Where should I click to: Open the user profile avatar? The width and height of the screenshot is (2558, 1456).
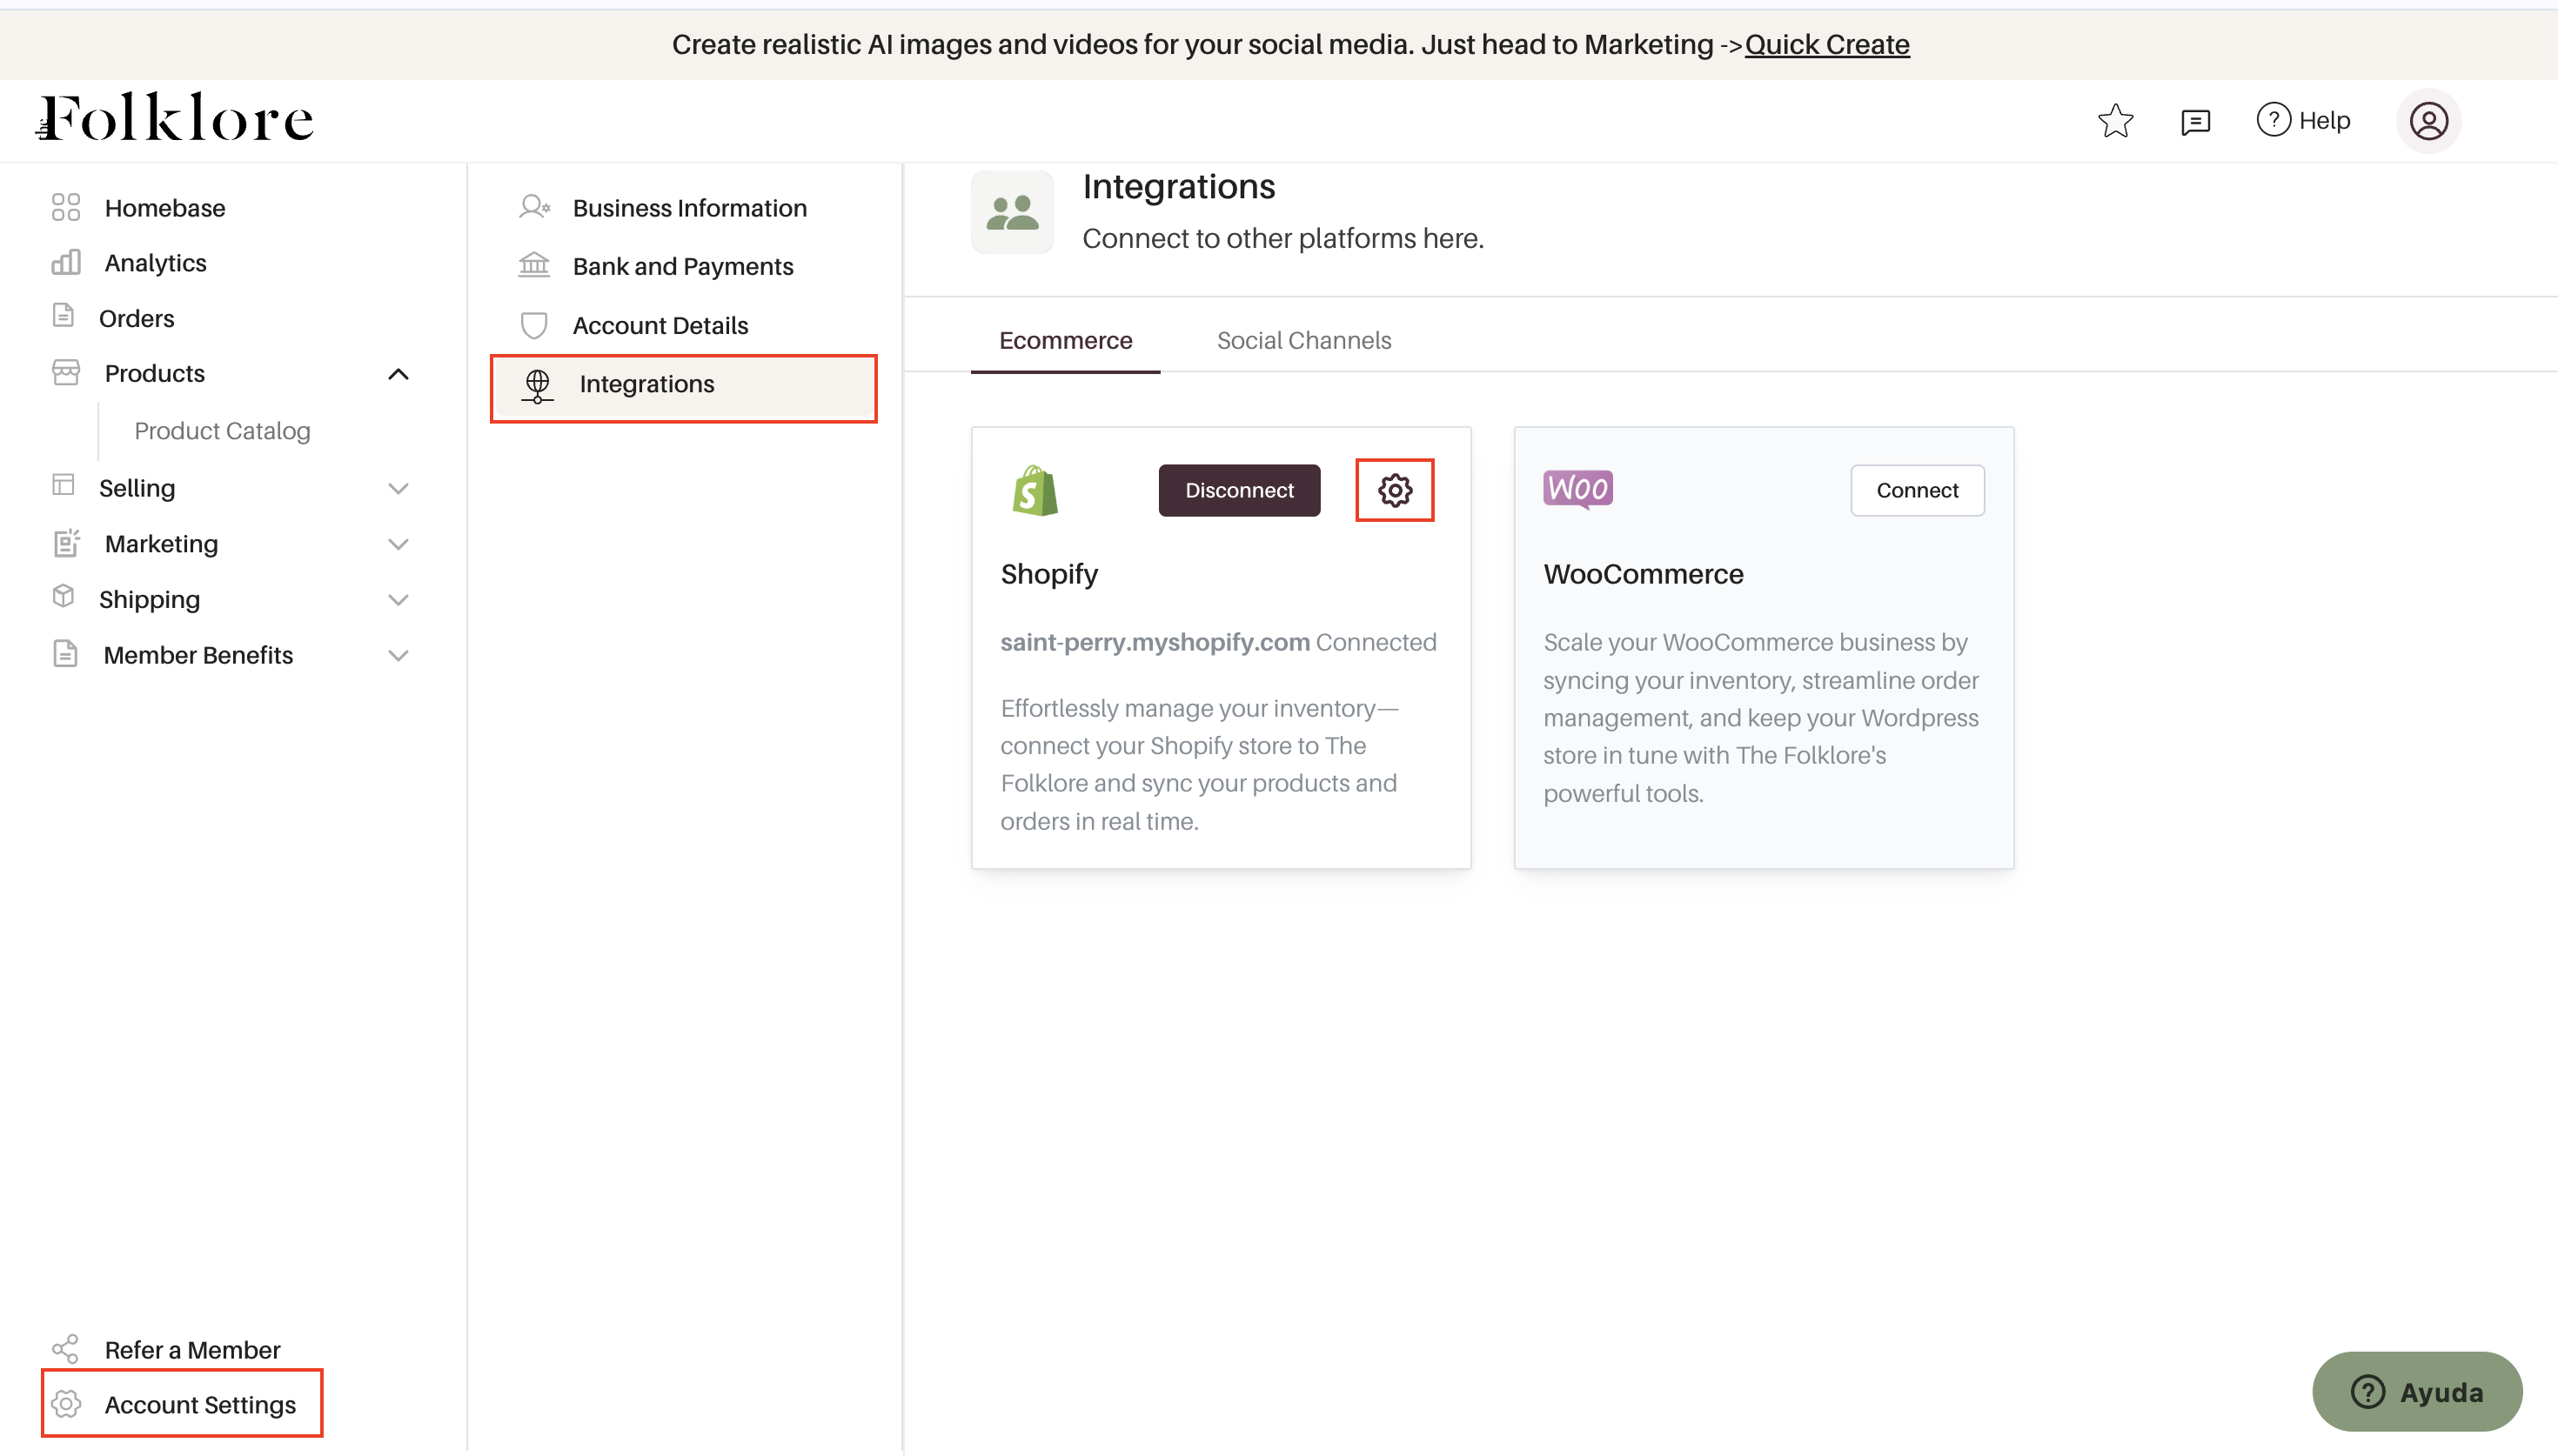point(2428,121)
